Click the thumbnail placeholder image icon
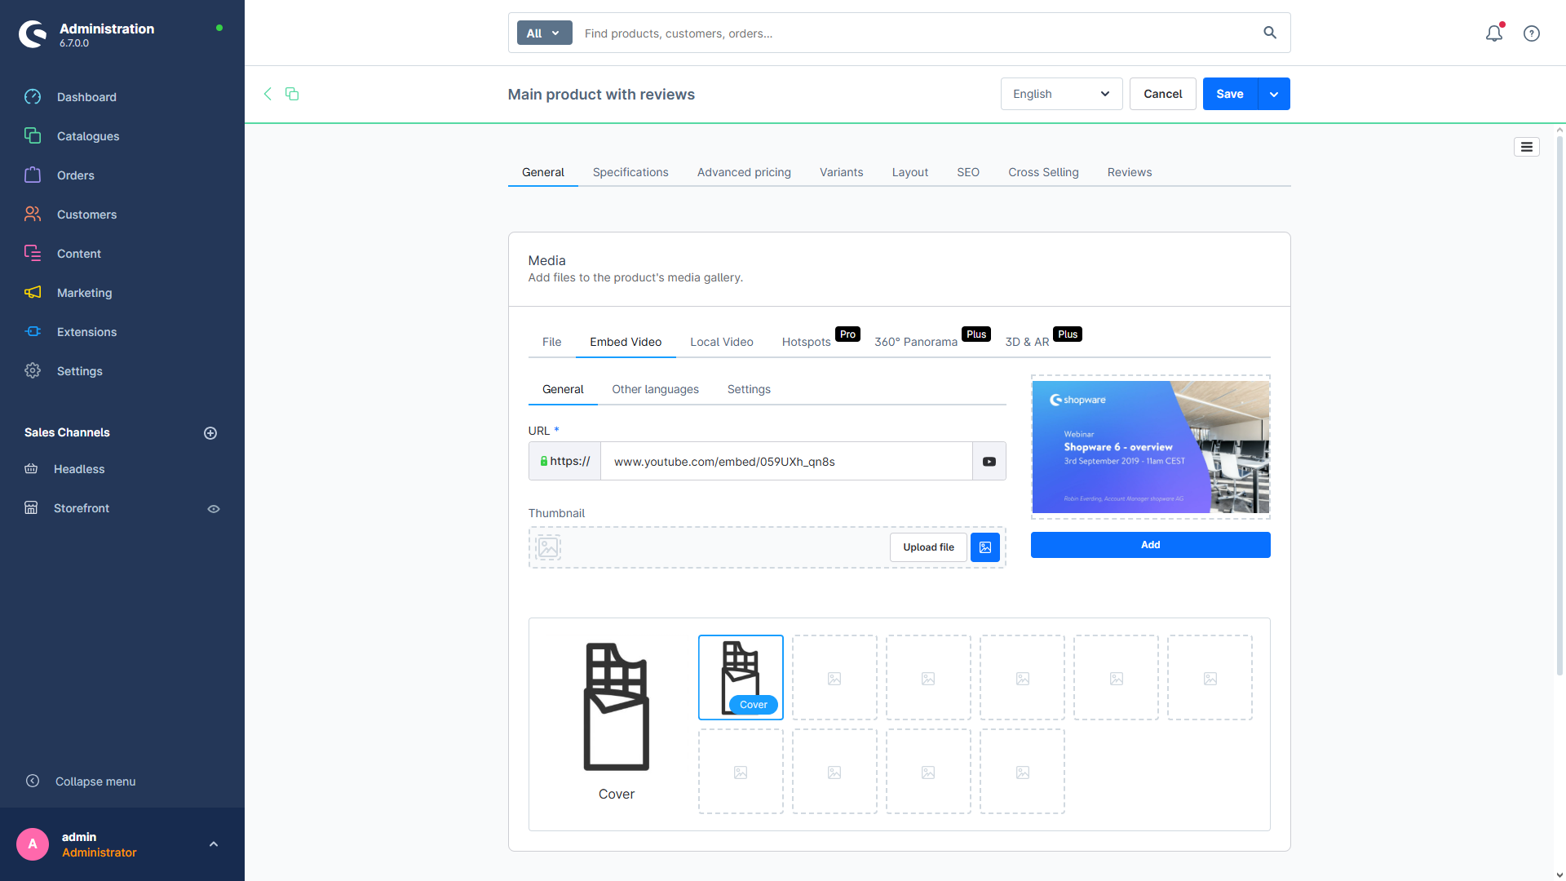This screenshot has width=1566, height=881. point(548,547)
